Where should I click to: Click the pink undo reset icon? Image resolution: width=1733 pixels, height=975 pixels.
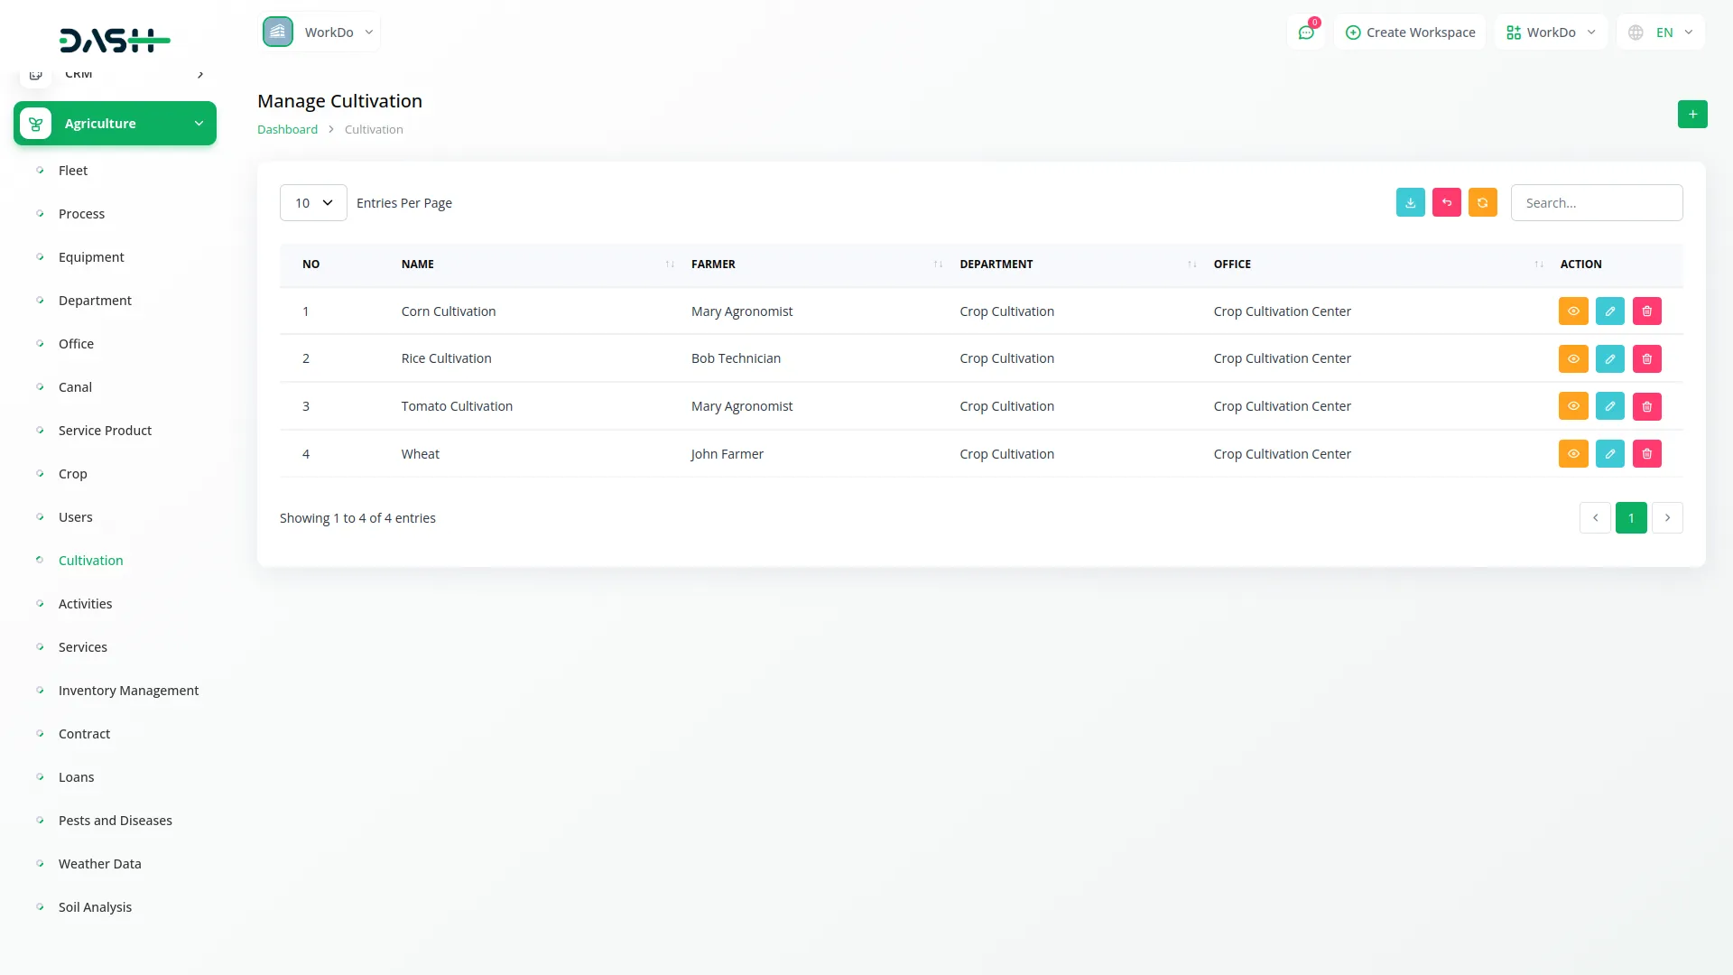pos(1446,203)
